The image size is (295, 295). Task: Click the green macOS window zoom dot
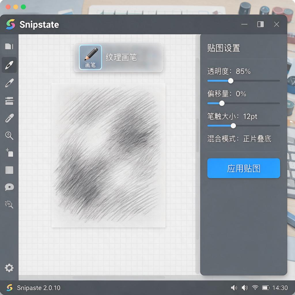pos(23,7)
